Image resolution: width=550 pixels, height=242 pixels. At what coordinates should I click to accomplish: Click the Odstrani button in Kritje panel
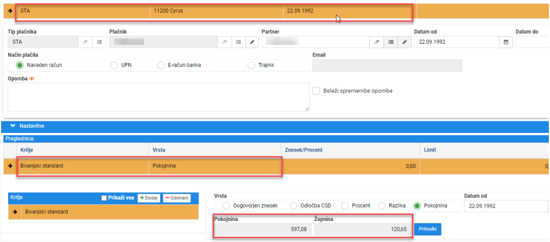click(x=177, y=198)
